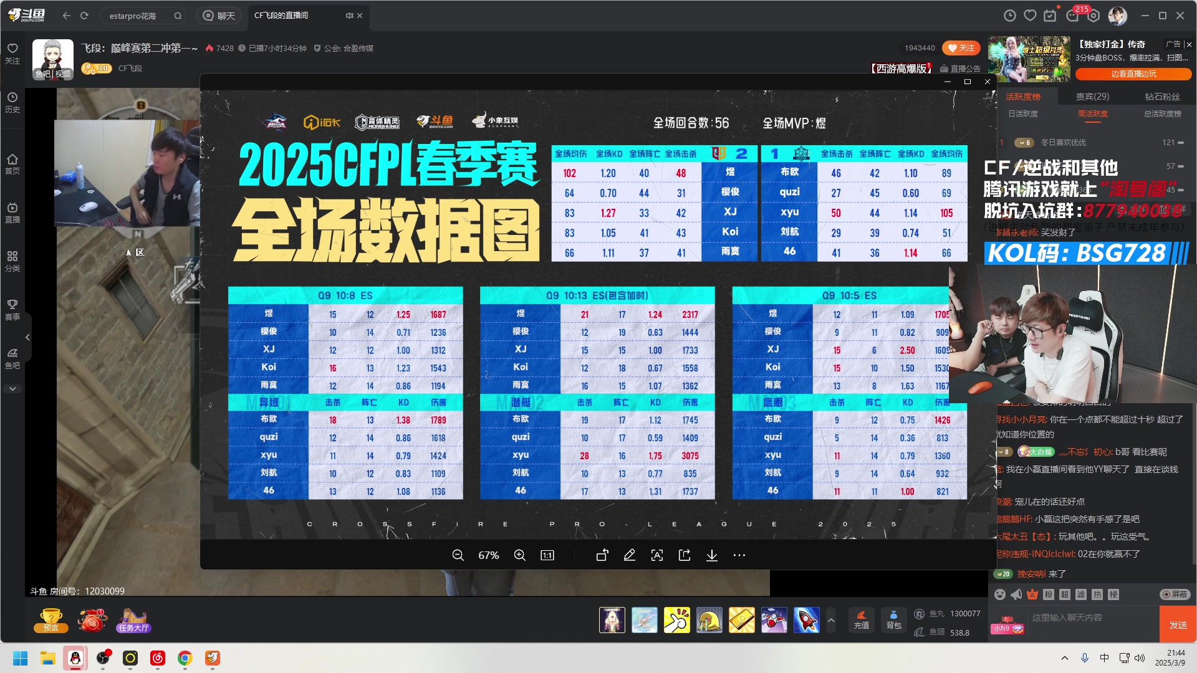The height and width of the screenshot is (673, 1197).
Task: Open the 背包 backpack
Action: point(893,620)
